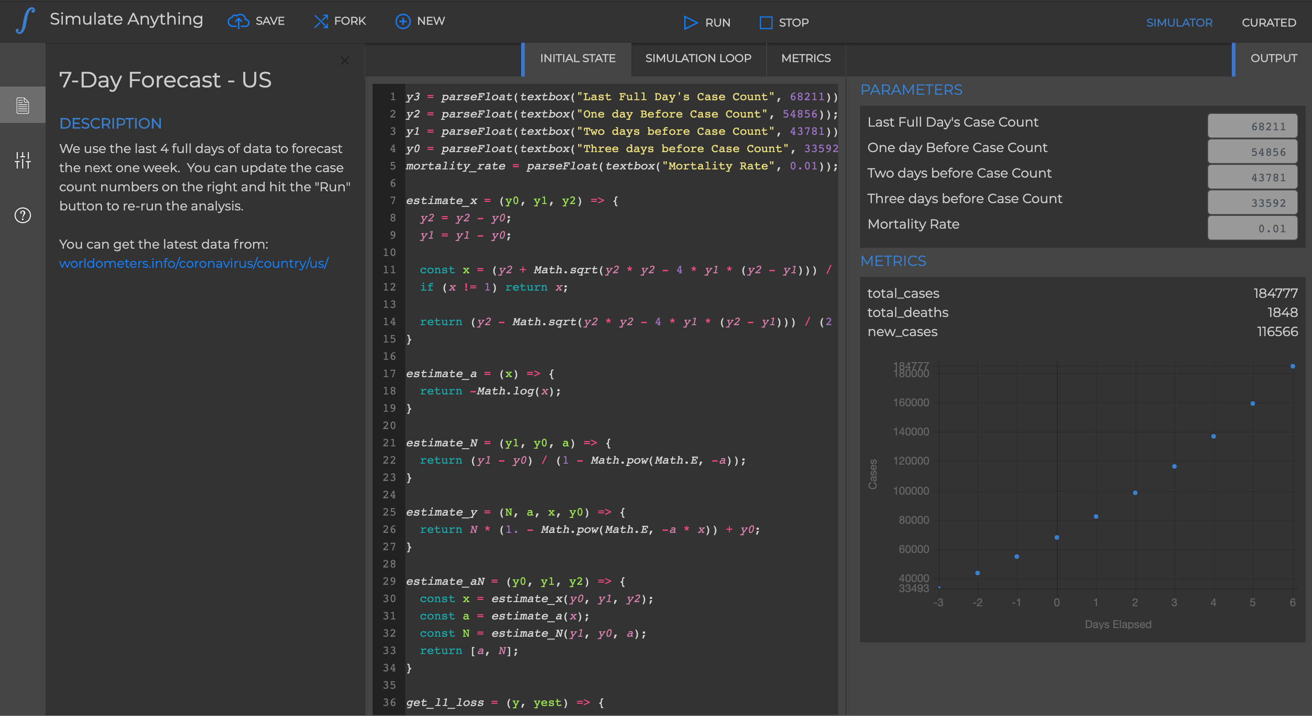This screenshot has width=1312, height=716.
Task: Click the Fork icon
Action: coord(321,21)
